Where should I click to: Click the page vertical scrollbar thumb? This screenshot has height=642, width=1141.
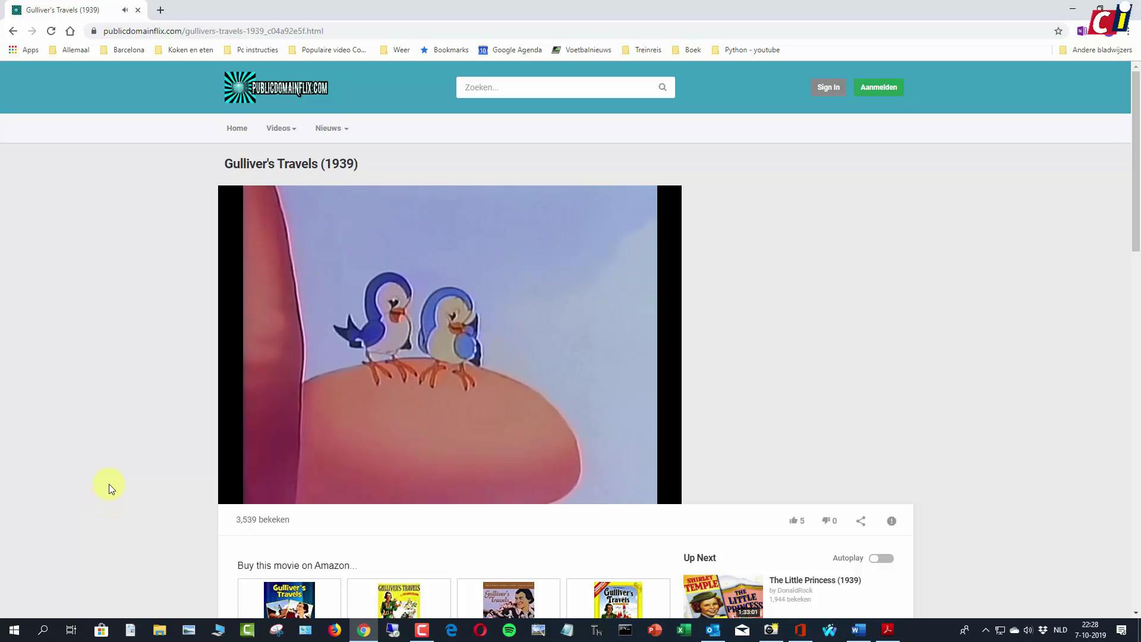click(1136, 160)
